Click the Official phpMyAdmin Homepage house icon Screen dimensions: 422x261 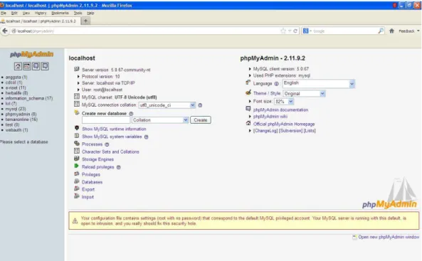click(x=248, y=123)
